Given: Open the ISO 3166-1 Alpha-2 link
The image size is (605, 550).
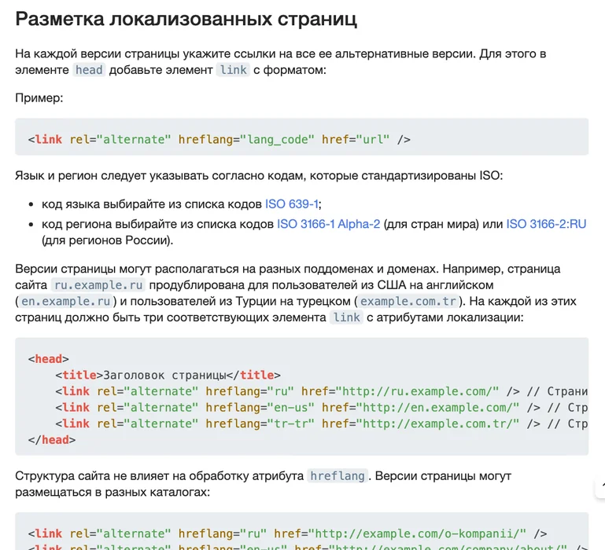Looking at the screenshot, I should [328, 224].
